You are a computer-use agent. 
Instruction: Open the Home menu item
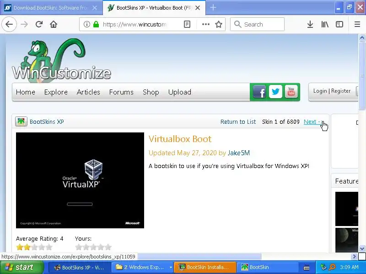point(26,92)
